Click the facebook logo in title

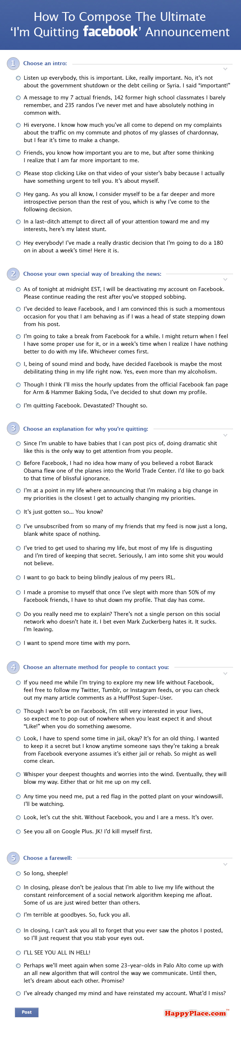pos(110,31)
